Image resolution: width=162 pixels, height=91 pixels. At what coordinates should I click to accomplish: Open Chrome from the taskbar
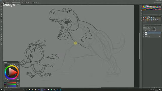click(33, 90)
